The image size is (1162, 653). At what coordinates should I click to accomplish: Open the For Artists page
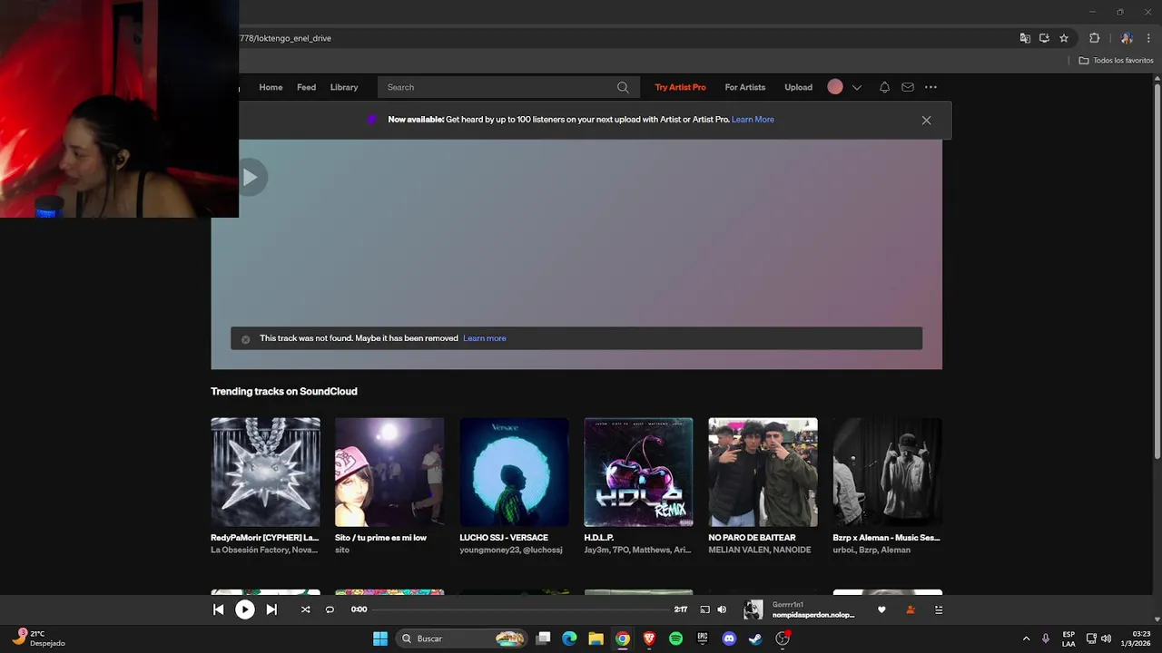click(x=745, y=87)
